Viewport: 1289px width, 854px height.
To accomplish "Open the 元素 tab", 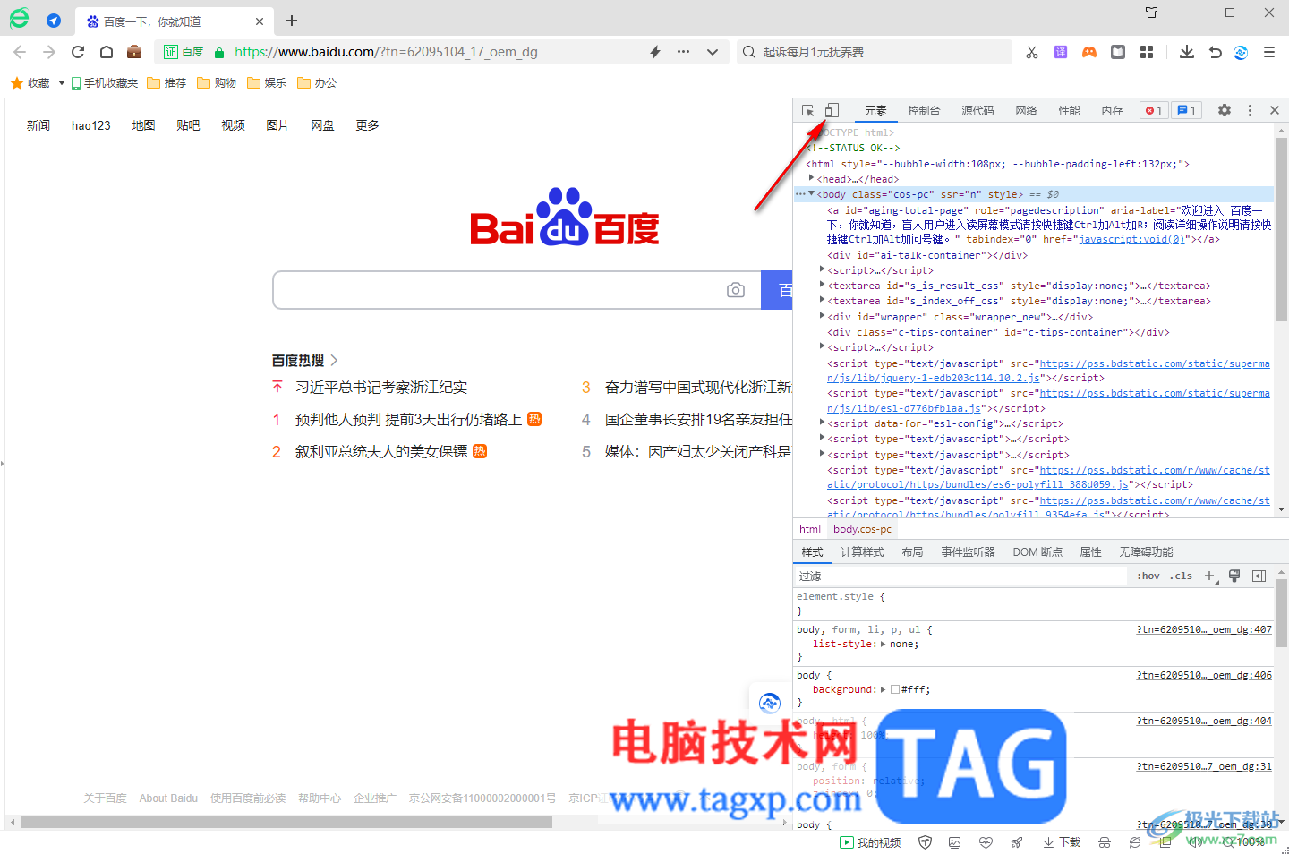I will coord(875,111).
